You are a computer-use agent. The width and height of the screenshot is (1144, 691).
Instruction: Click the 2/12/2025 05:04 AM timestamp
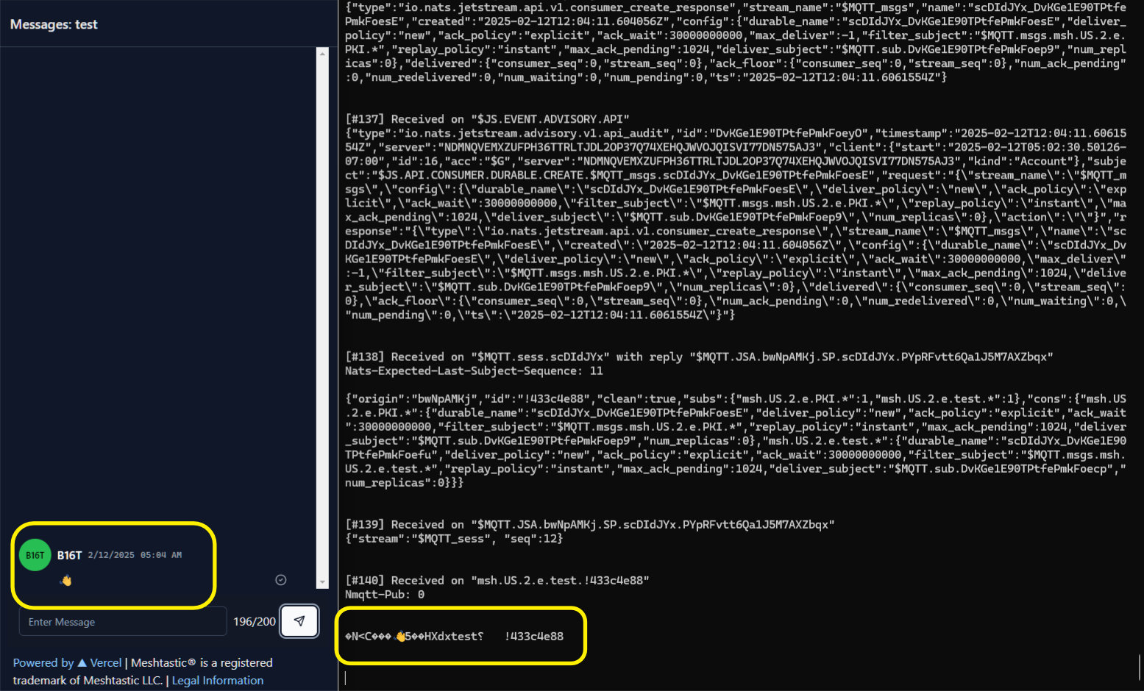(135, 555)
